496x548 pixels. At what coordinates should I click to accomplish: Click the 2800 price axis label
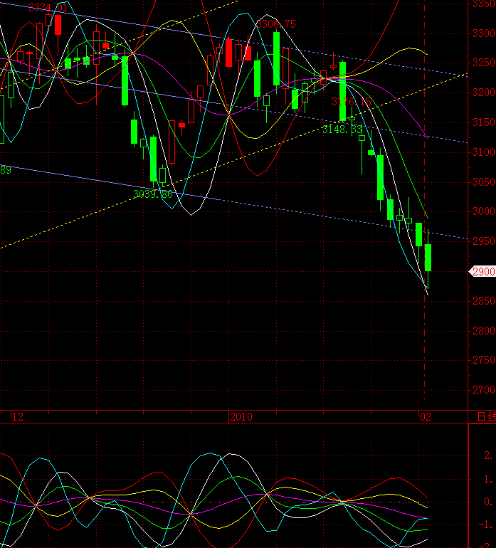pyautogui.click(x=484, y=330)
